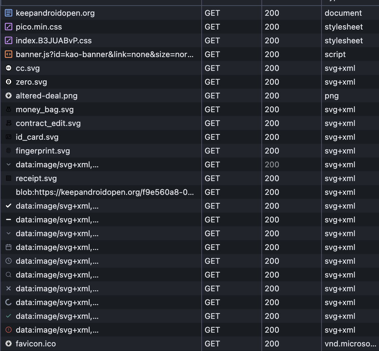379x351 pixels.
Task: Click the magnifying glass icon data:image request
Action: [x=9, y=275]
